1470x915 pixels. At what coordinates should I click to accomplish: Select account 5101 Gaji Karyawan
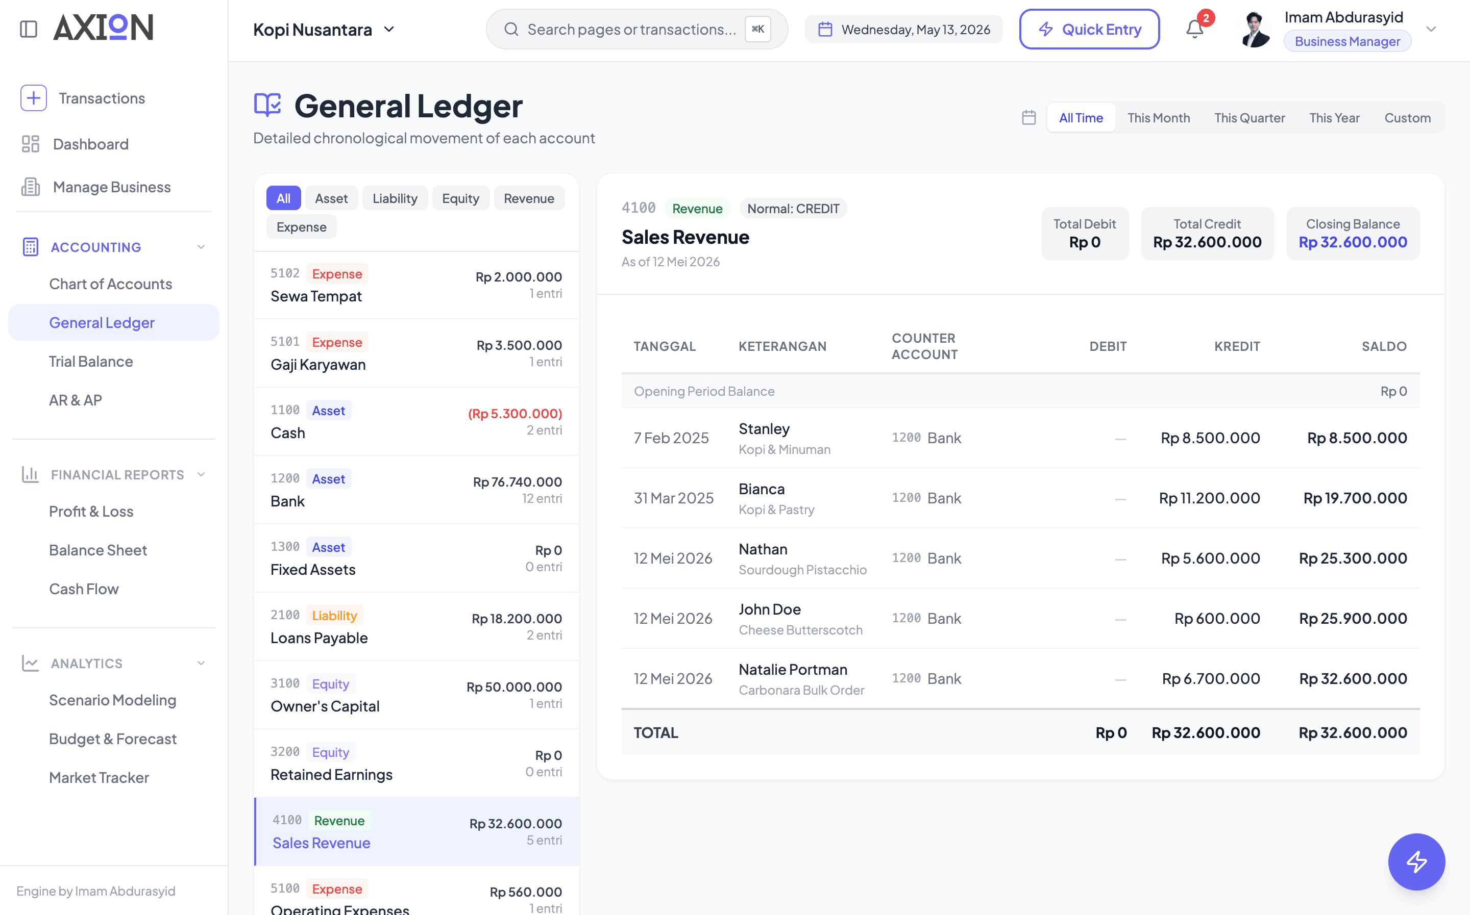click(416, 353)
